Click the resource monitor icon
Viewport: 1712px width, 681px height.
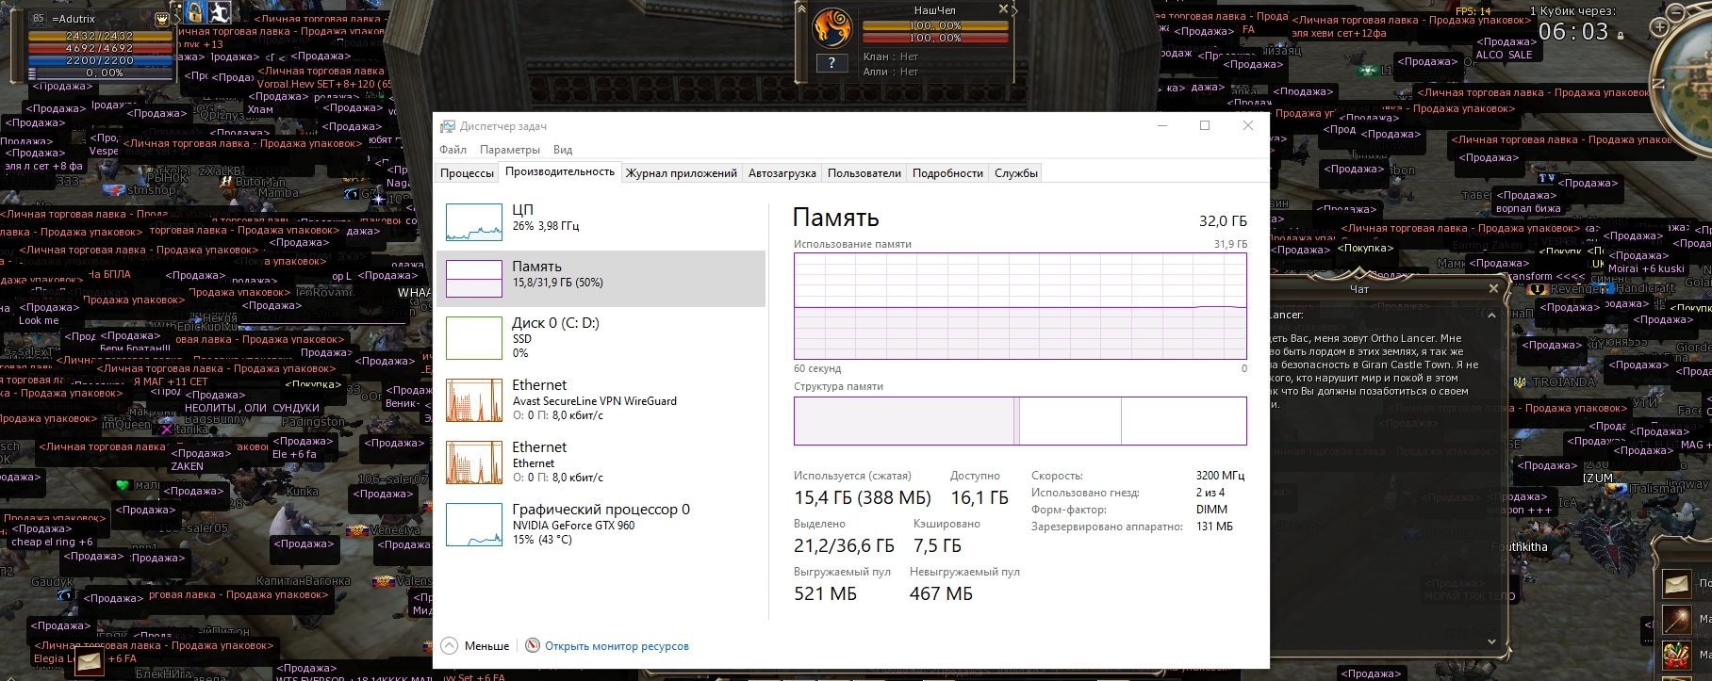[533, 645]
